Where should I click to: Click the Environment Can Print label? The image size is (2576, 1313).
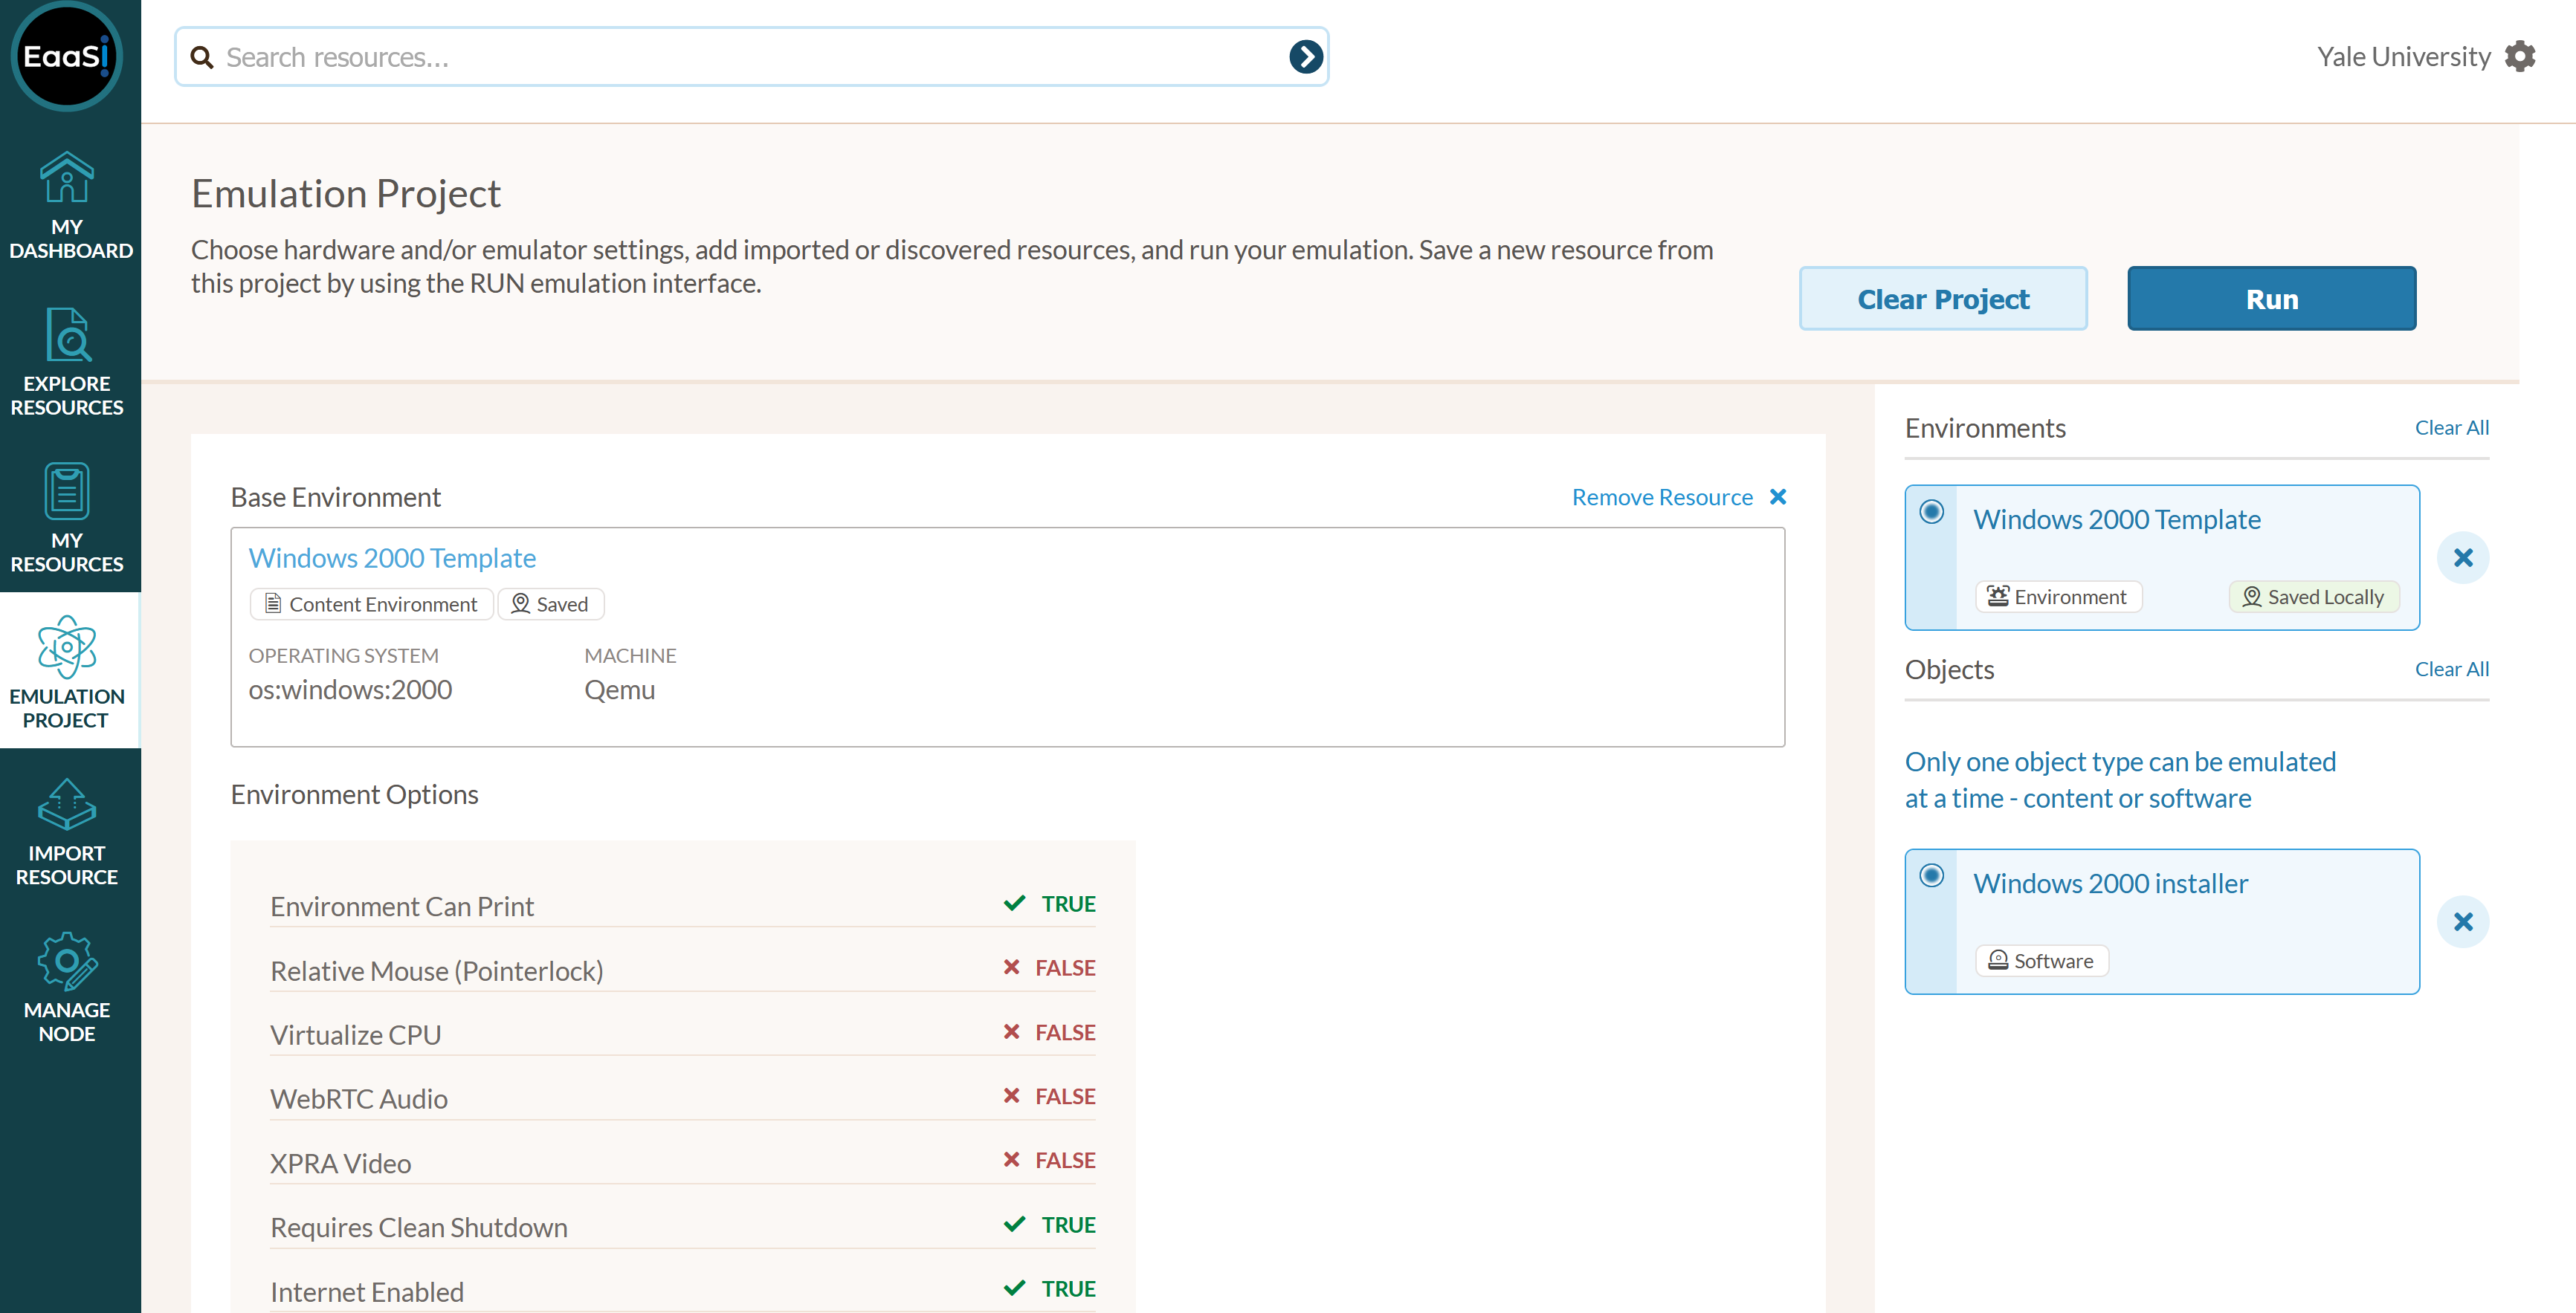[402, 907]
